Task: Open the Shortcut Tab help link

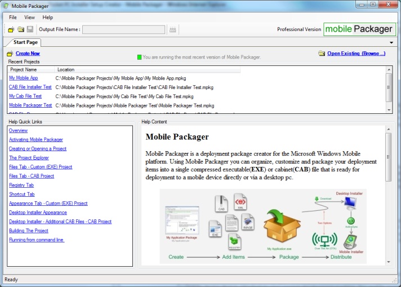Action: click(22, 194)
